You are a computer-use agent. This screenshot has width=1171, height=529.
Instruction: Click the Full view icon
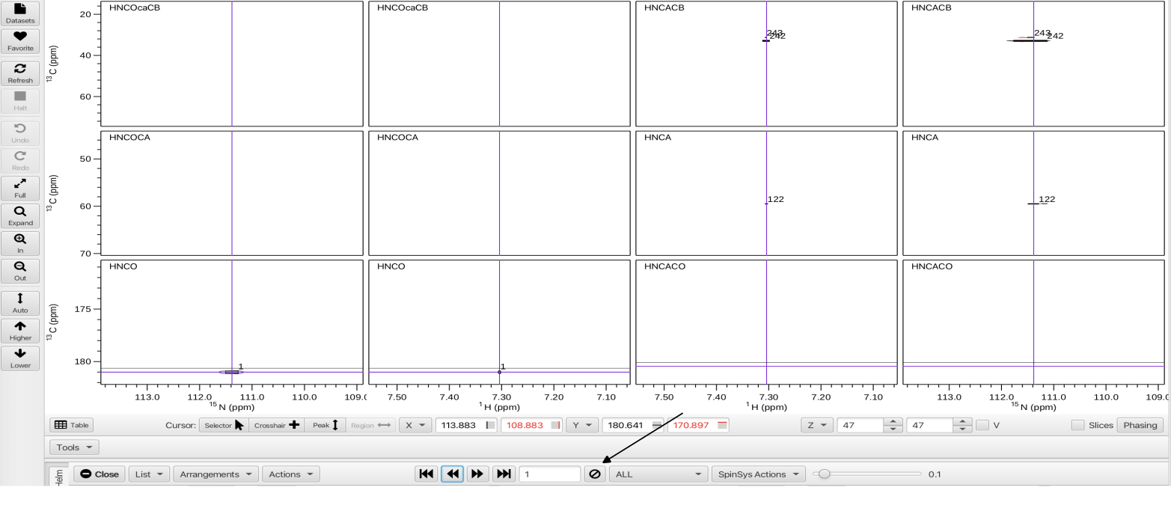click(x=20, y=188)
